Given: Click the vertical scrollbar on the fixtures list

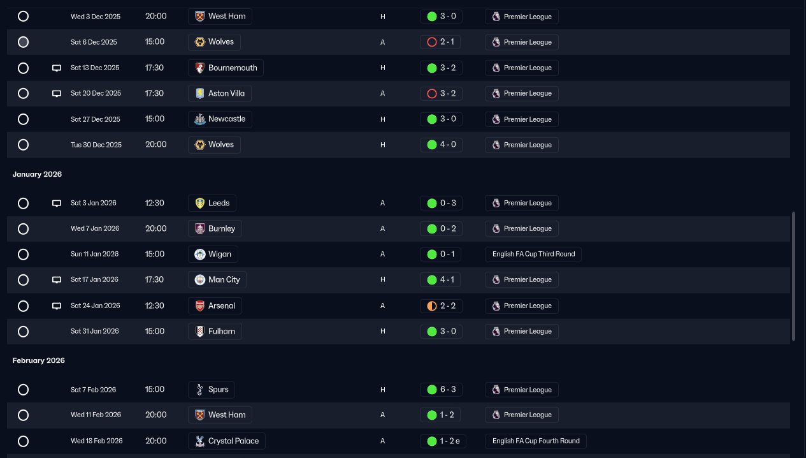Looking at the screenshot, I should pyautogui.click(x=793, y=276).
